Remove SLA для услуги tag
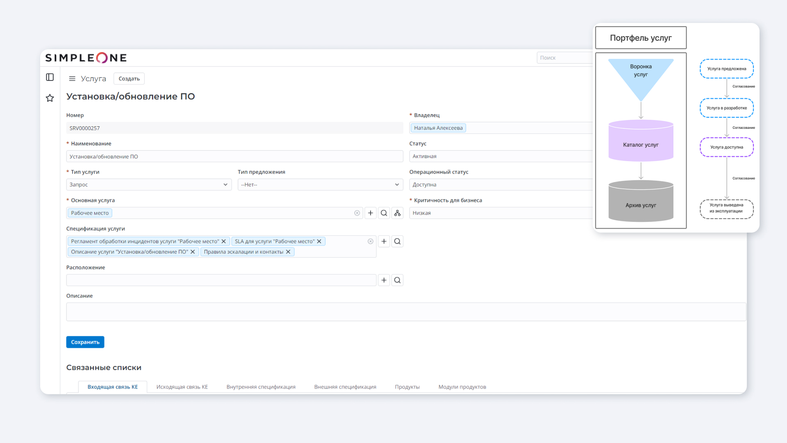 [x=319, y=241]
